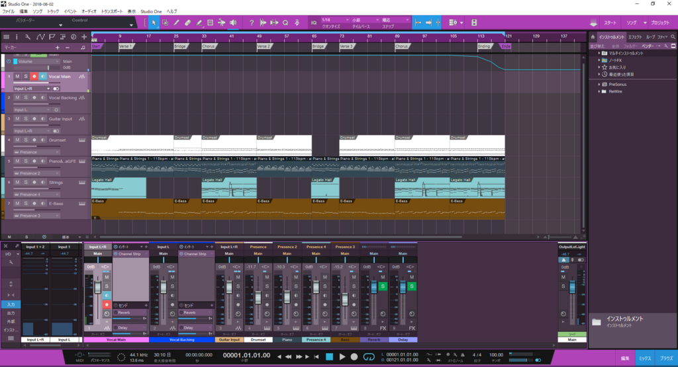Select the Arrow tool in the toolbar

pos(154,23)
